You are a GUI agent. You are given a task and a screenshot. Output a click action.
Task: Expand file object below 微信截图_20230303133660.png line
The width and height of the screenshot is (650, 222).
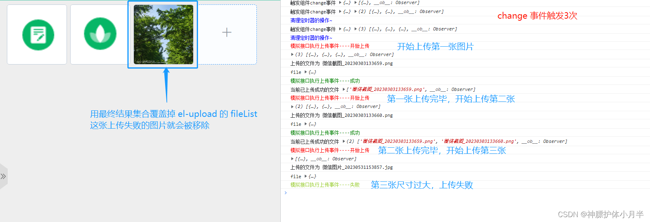tap(306, 124)
